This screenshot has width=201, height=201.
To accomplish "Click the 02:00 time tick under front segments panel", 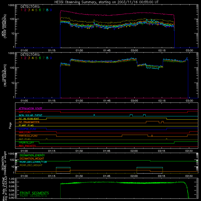I will 134,51.
